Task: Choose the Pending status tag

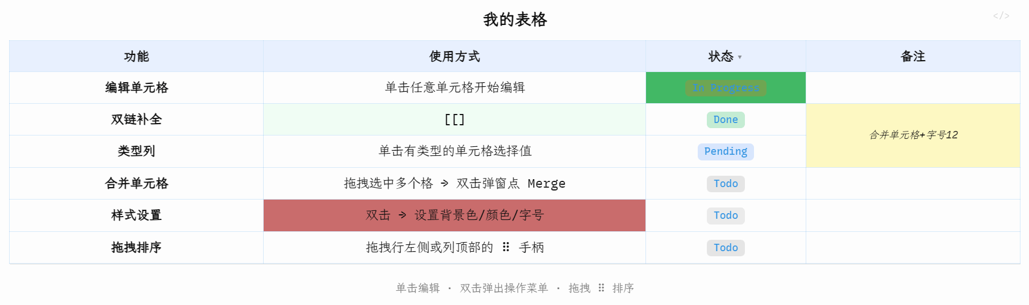Action: 726,151
